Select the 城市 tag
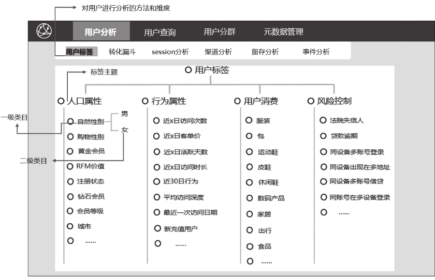The height and width of the screenshot is (280, 435). 79,226
